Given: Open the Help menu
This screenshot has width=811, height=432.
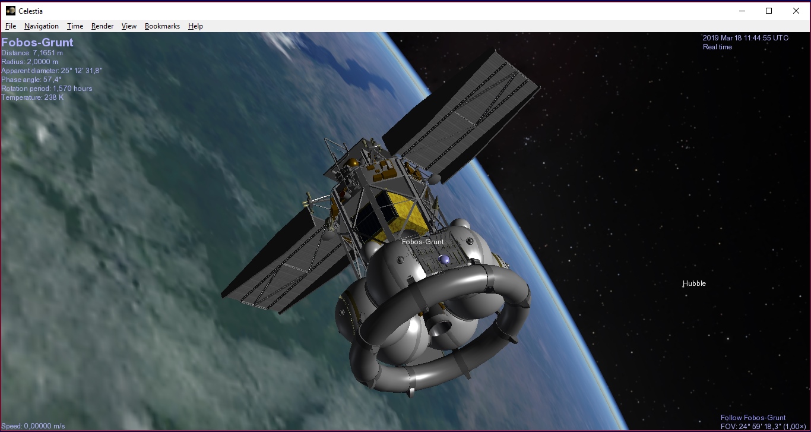Looking at the screenshot, I should click(195, 26).
